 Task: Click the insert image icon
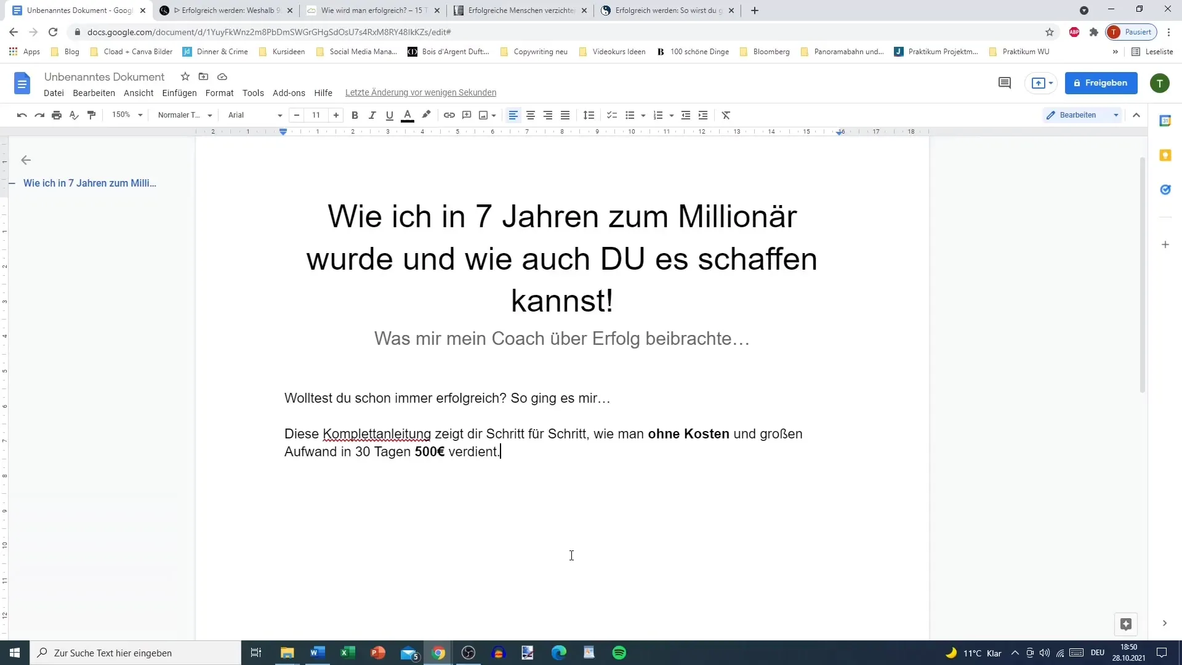point(483,115)
